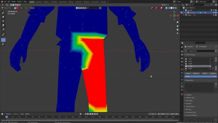Image resolution: width=218 pixels, height=123 pixels.
Task: Open Material properties tab icon
Action: [182, 90]
